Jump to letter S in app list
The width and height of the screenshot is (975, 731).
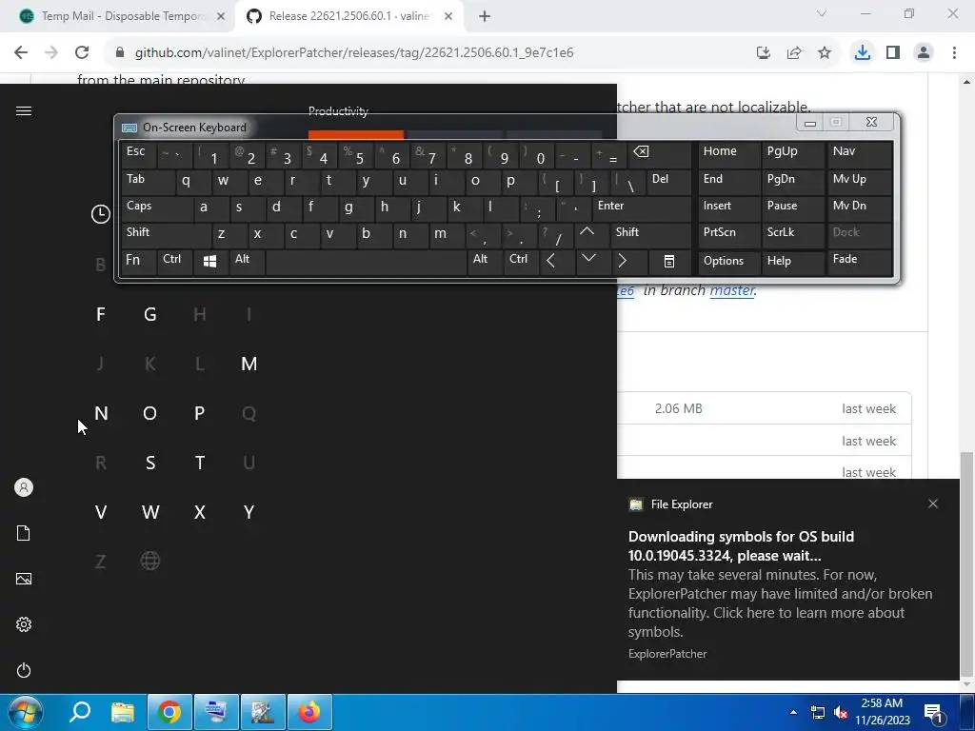tap(149, 463)
